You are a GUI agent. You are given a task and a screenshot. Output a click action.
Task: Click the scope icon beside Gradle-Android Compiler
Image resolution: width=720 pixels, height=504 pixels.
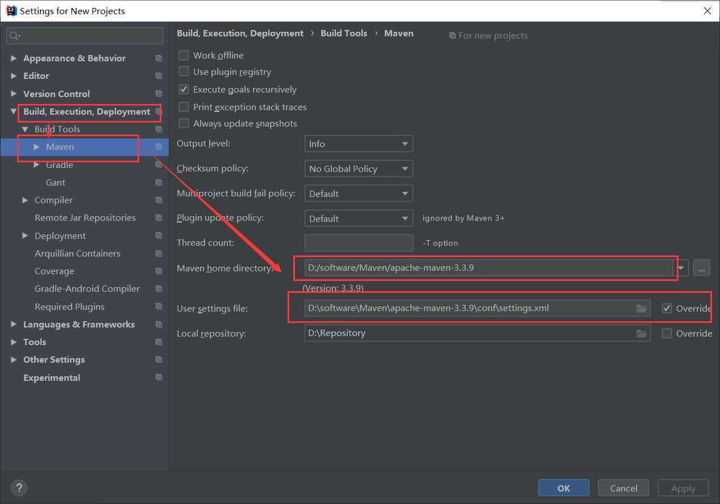click(159, 288)
